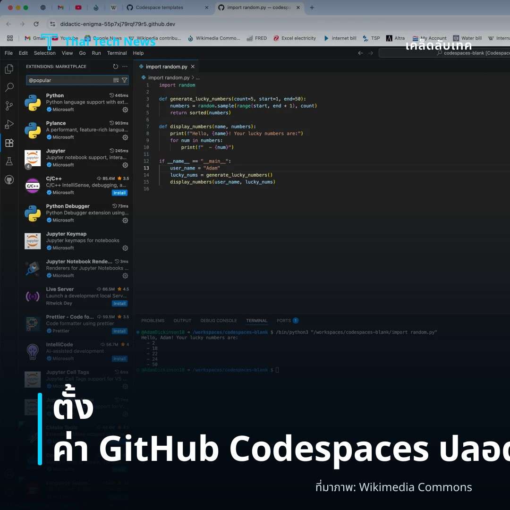
Task: Open the View menu
Action: click(68, 53)
